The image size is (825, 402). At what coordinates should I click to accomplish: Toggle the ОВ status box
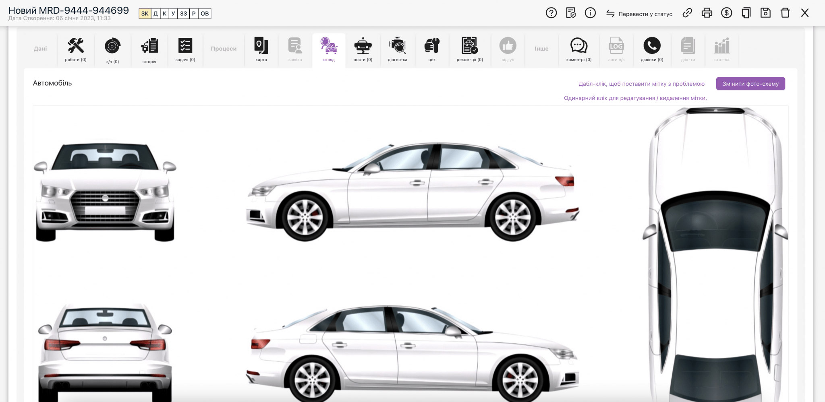(205, 14)
